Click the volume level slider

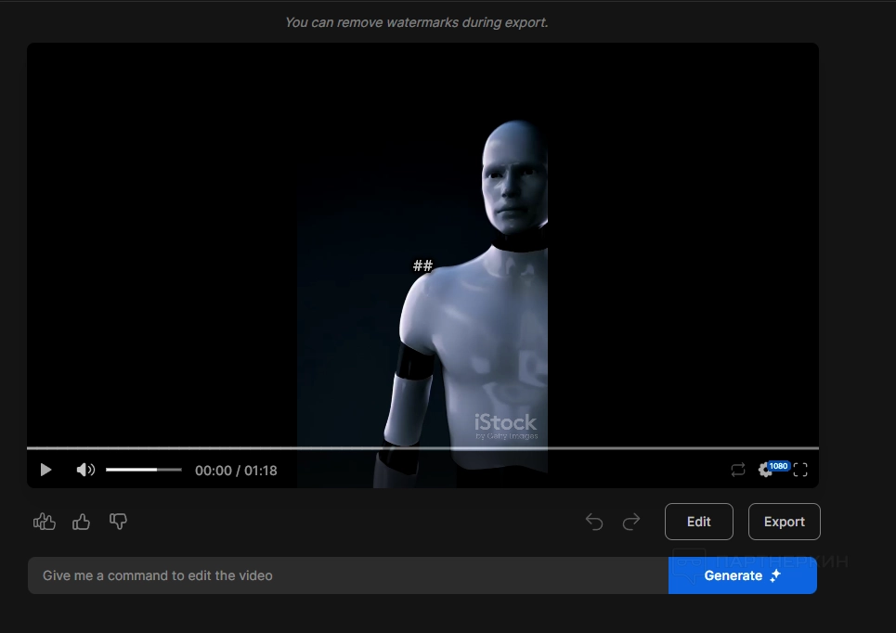(143, 470)
